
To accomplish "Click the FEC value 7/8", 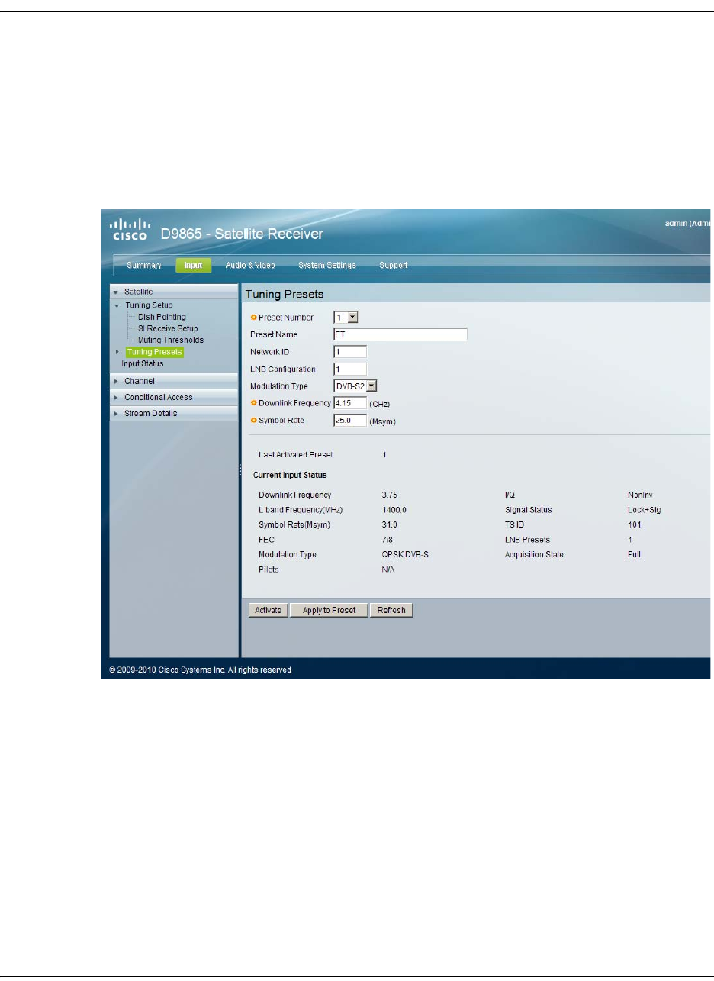I will [x=388, y=540].
